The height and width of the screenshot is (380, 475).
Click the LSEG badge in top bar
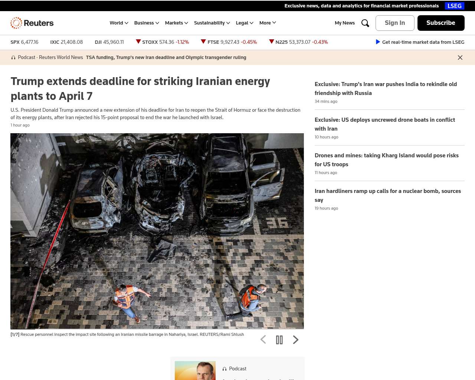[454, 6]
